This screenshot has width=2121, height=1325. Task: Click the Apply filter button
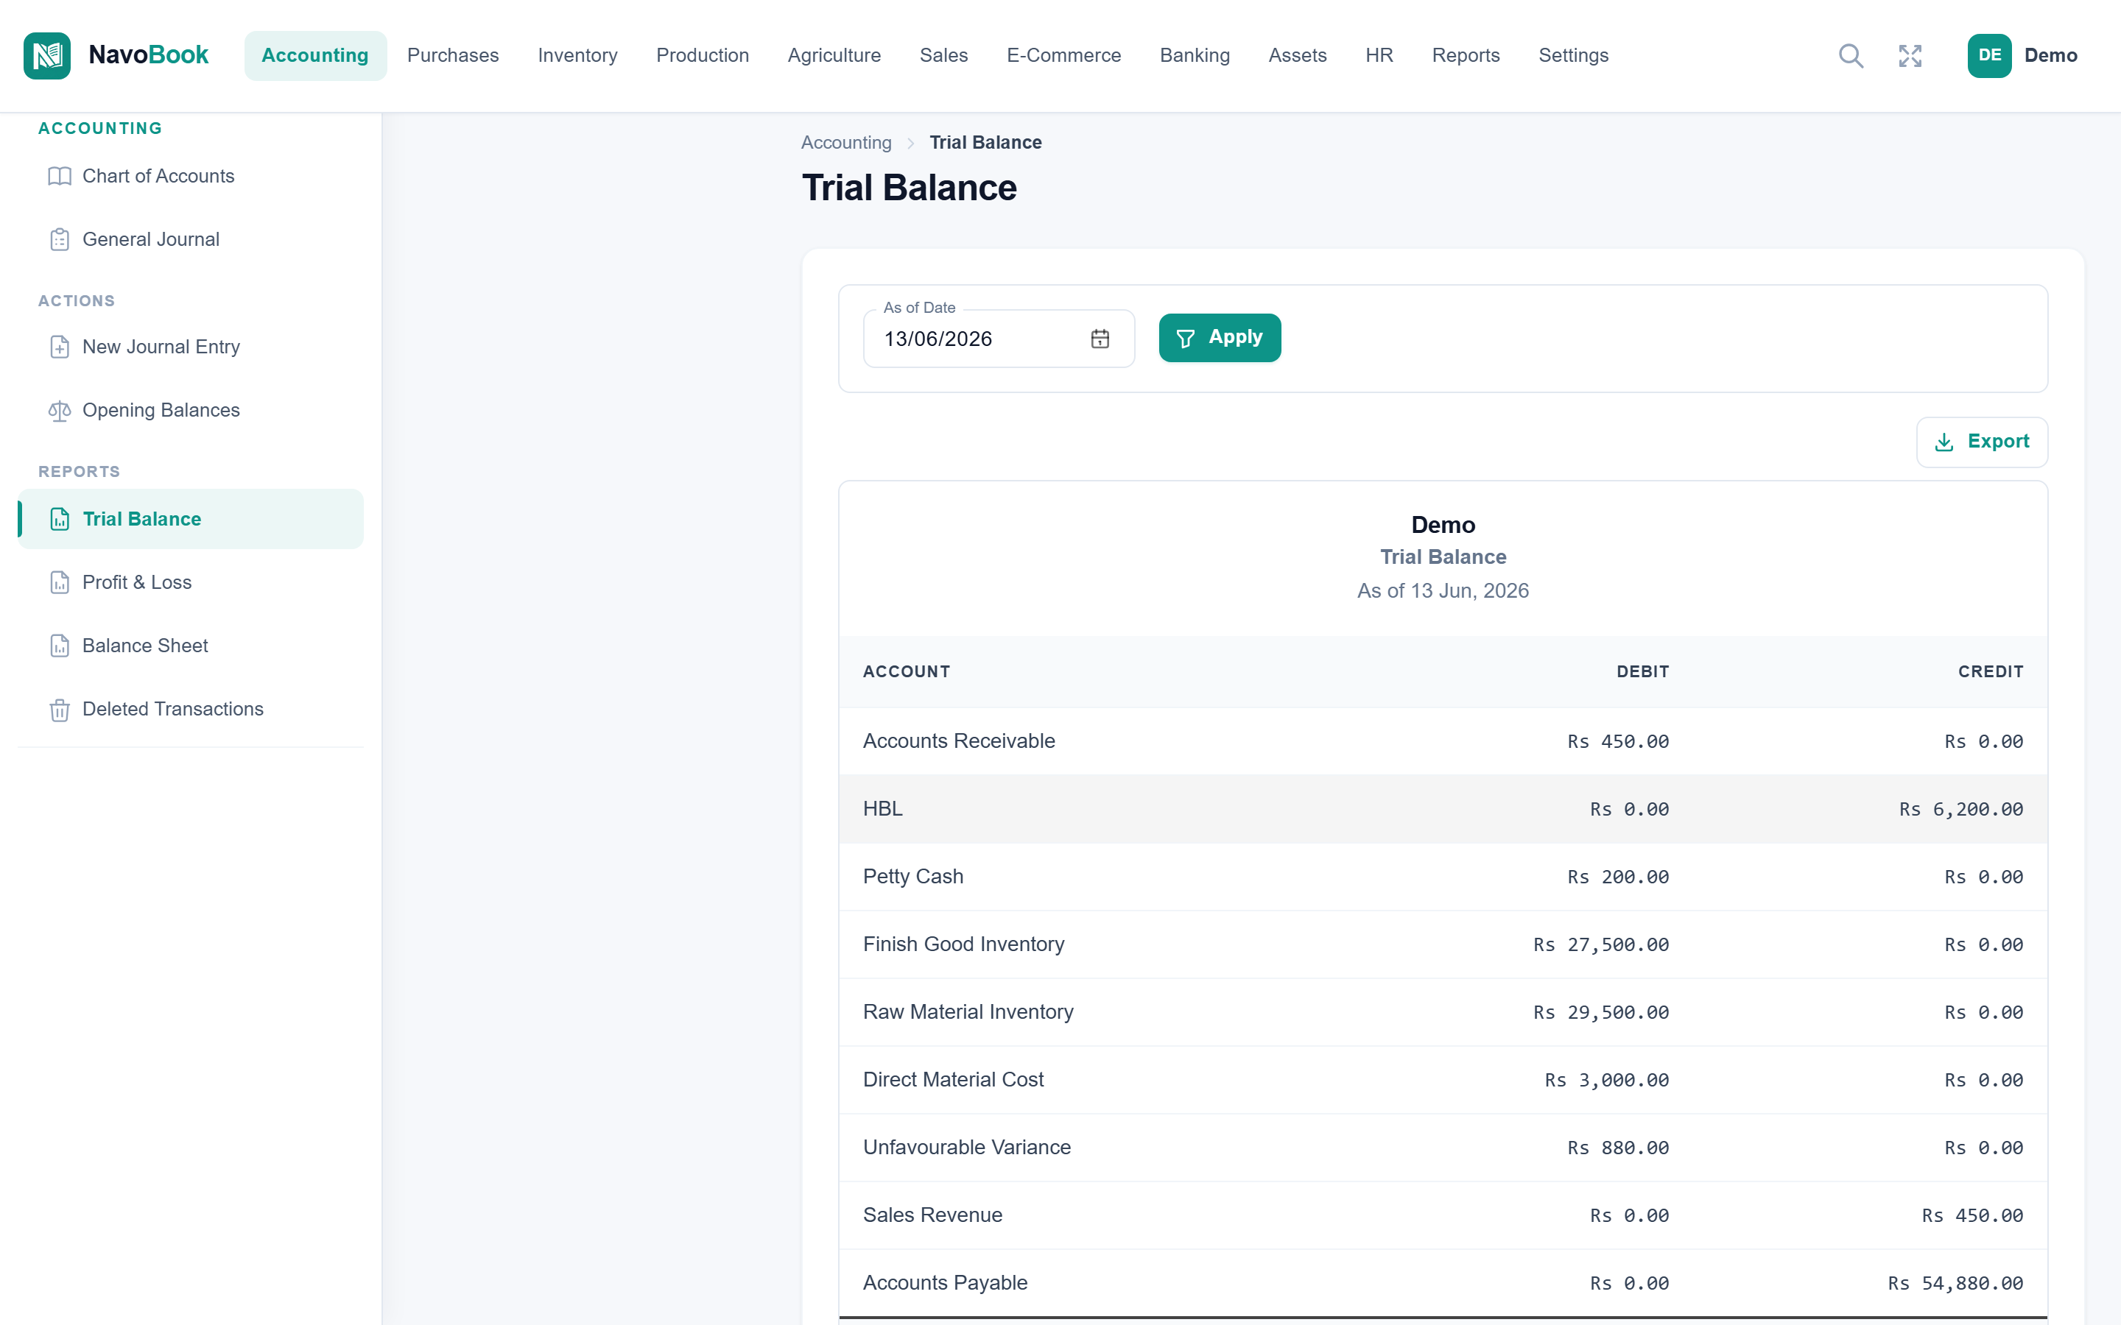(x=1219, y=339)
